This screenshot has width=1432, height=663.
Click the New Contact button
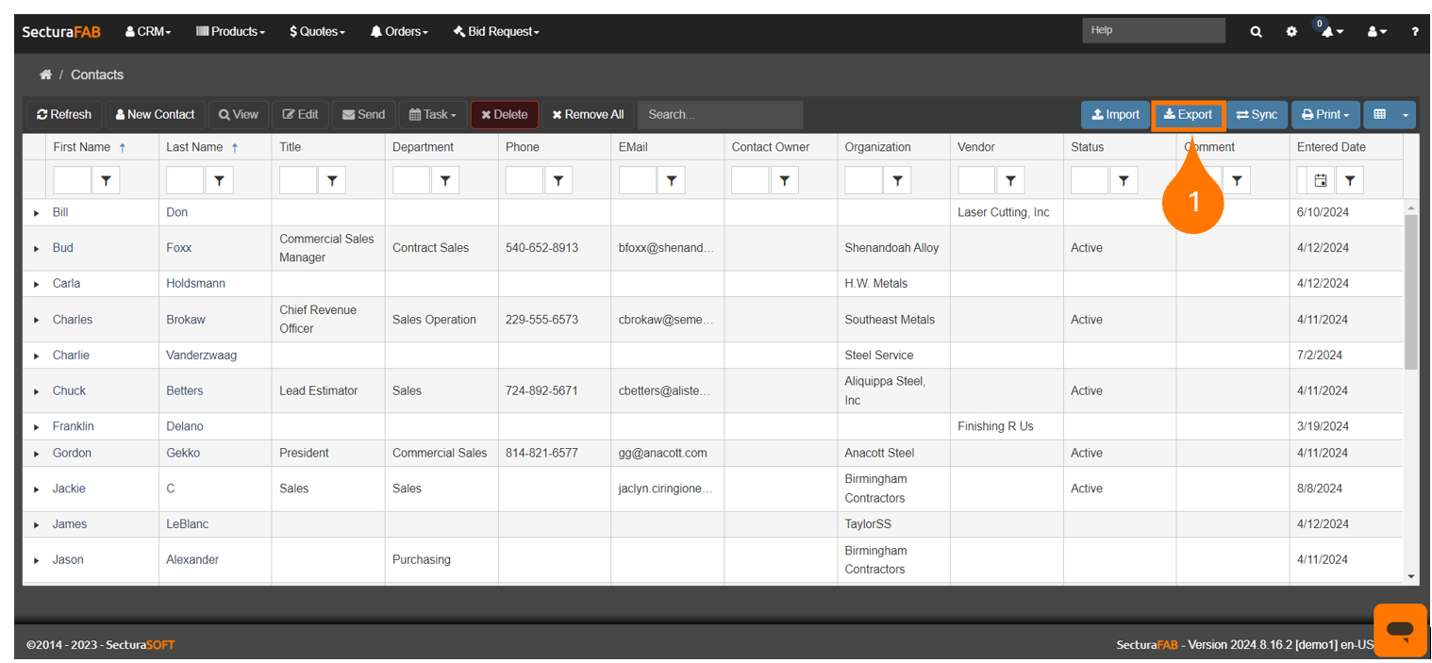155,115
